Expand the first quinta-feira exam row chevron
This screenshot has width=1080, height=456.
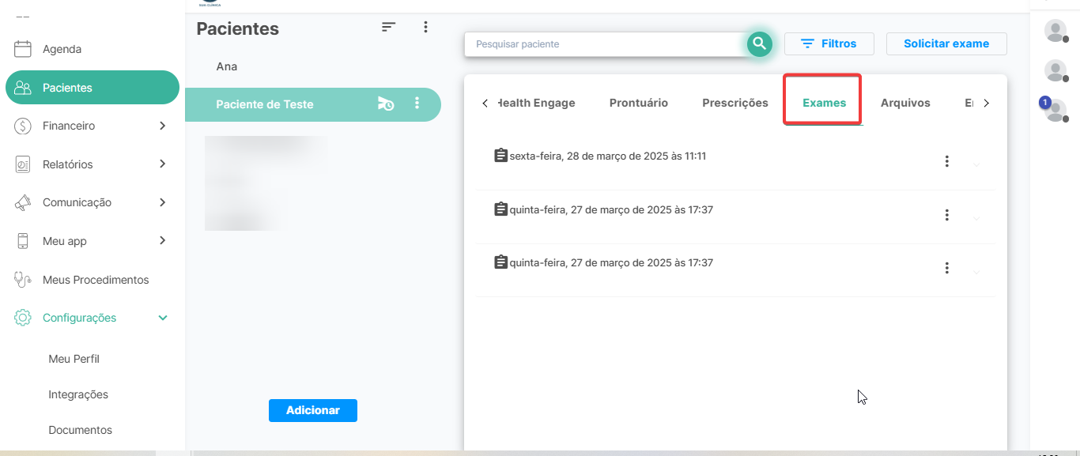point(976,218)
